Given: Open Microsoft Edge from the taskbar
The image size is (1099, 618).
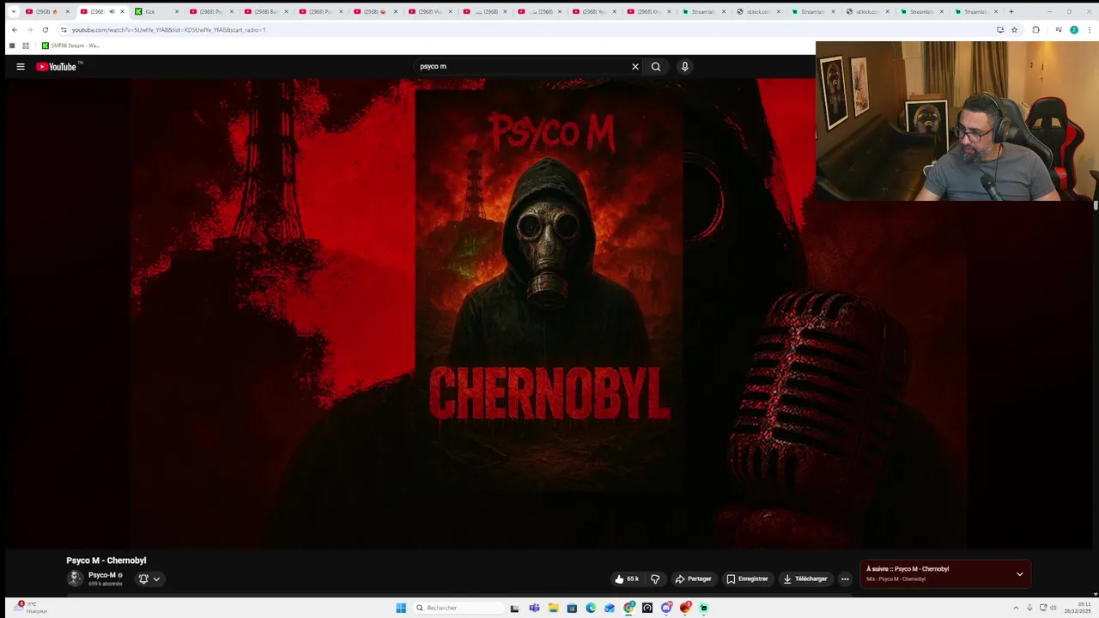Looking at the screenshot, I should pos(591,608).
